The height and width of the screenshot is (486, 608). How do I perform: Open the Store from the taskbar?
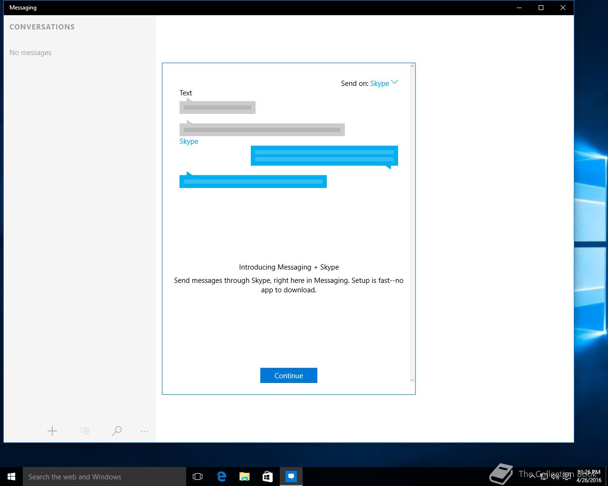[x=268, y=477]
